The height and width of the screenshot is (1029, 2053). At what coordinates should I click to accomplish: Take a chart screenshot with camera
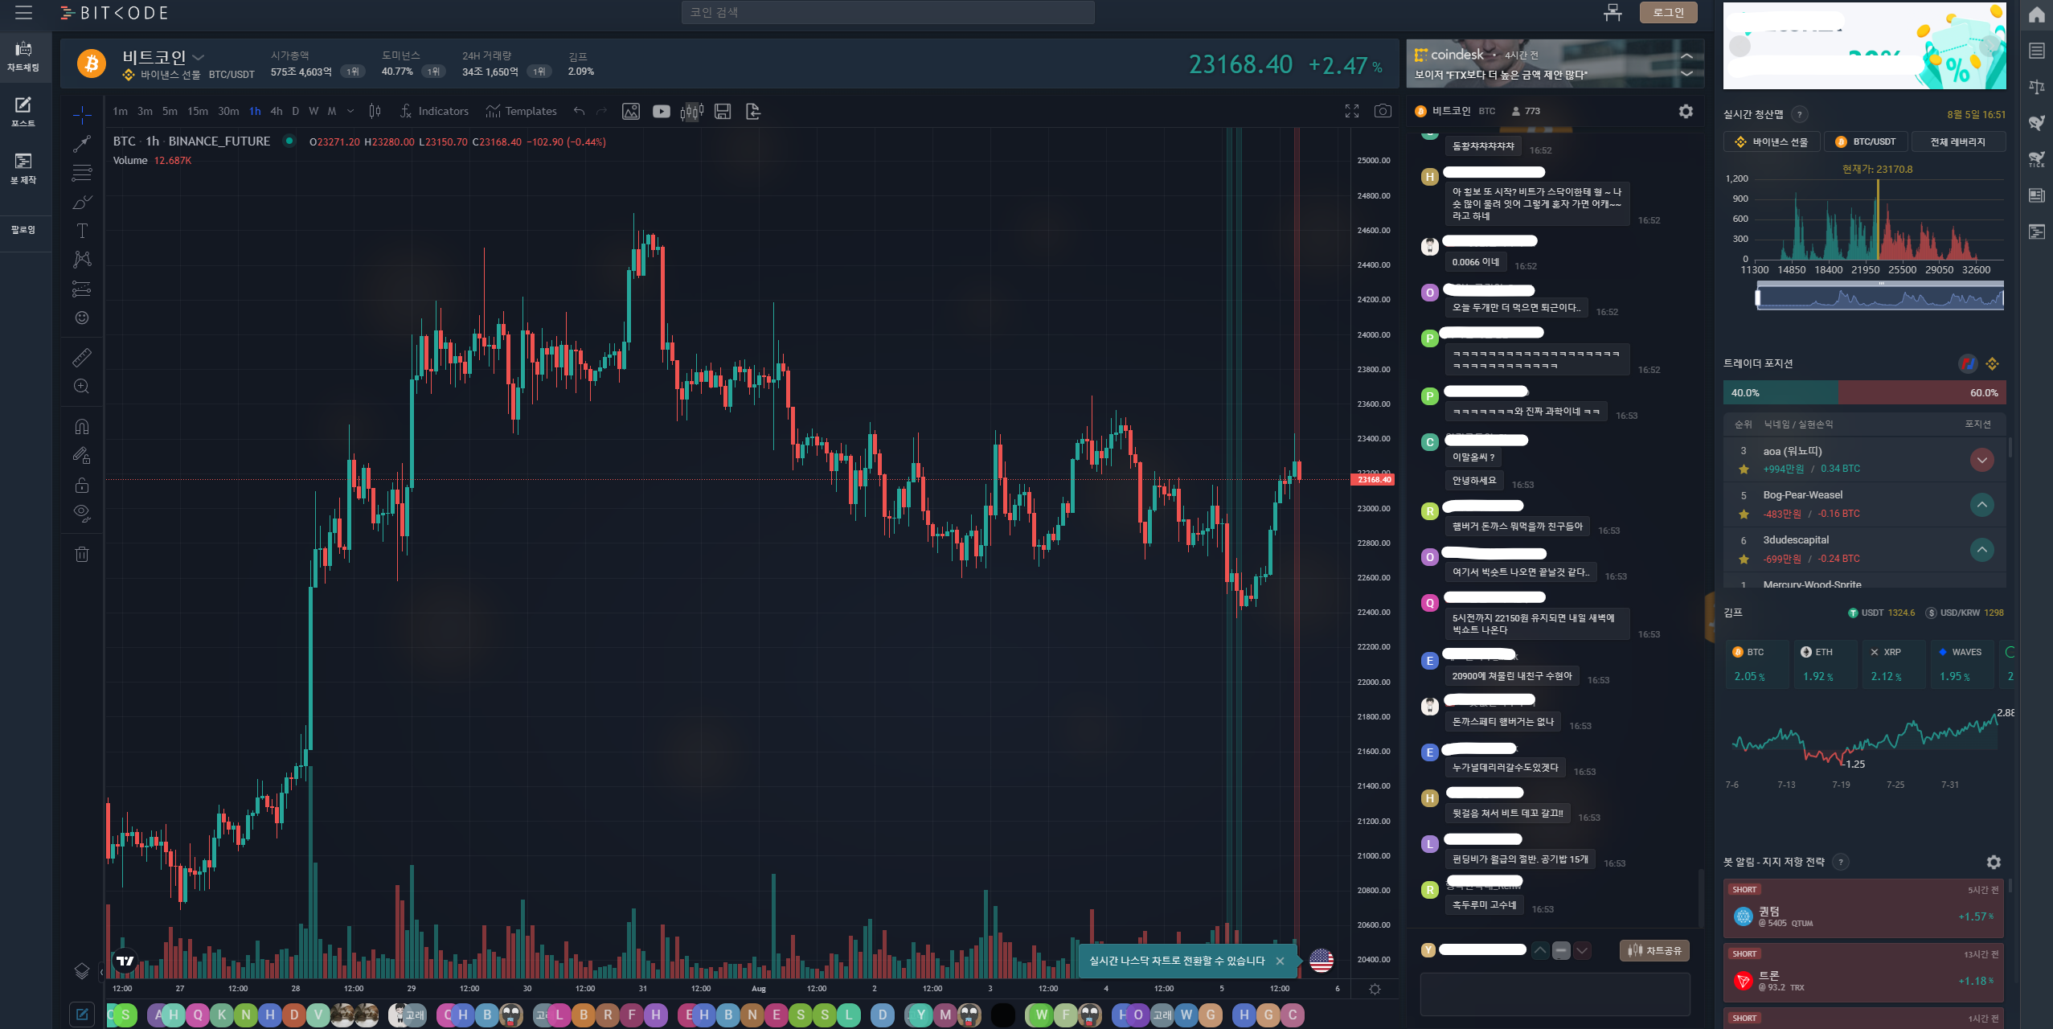[1383, 111]
